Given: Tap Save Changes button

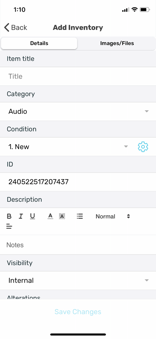Looking at the screenshot, I should coord(78,312).
